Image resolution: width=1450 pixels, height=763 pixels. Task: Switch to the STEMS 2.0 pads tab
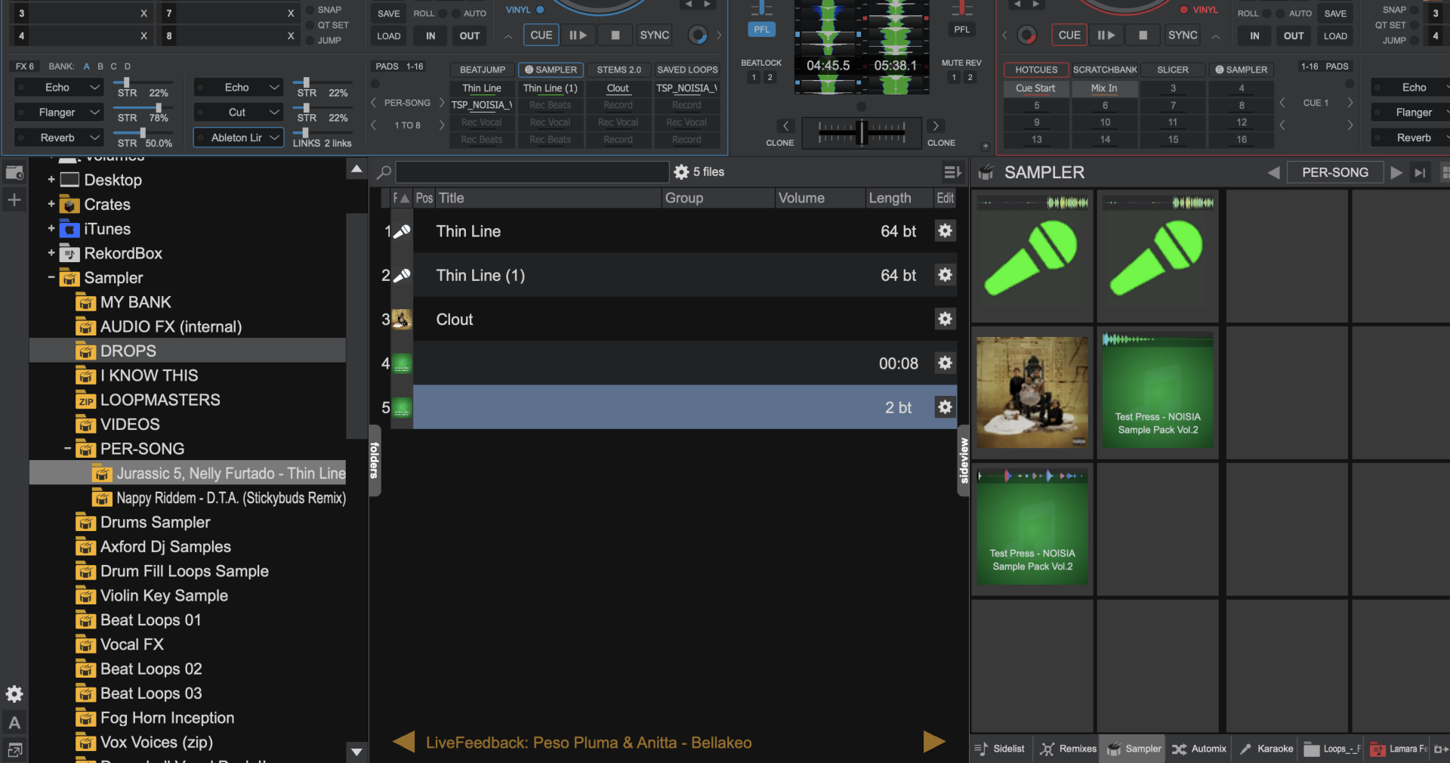point(619,70)
